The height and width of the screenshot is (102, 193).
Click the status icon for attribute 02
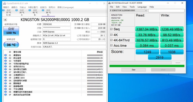[6, 58]
